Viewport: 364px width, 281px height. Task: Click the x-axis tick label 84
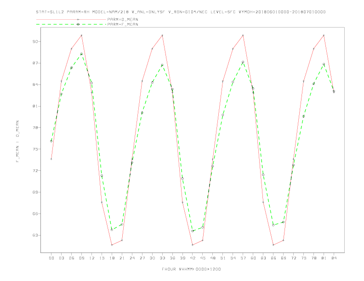pos(334,258)
